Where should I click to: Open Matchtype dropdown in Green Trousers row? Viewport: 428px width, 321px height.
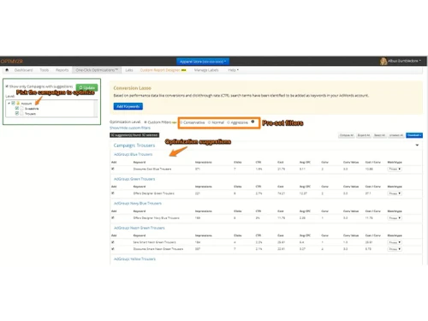click(395, 193)
